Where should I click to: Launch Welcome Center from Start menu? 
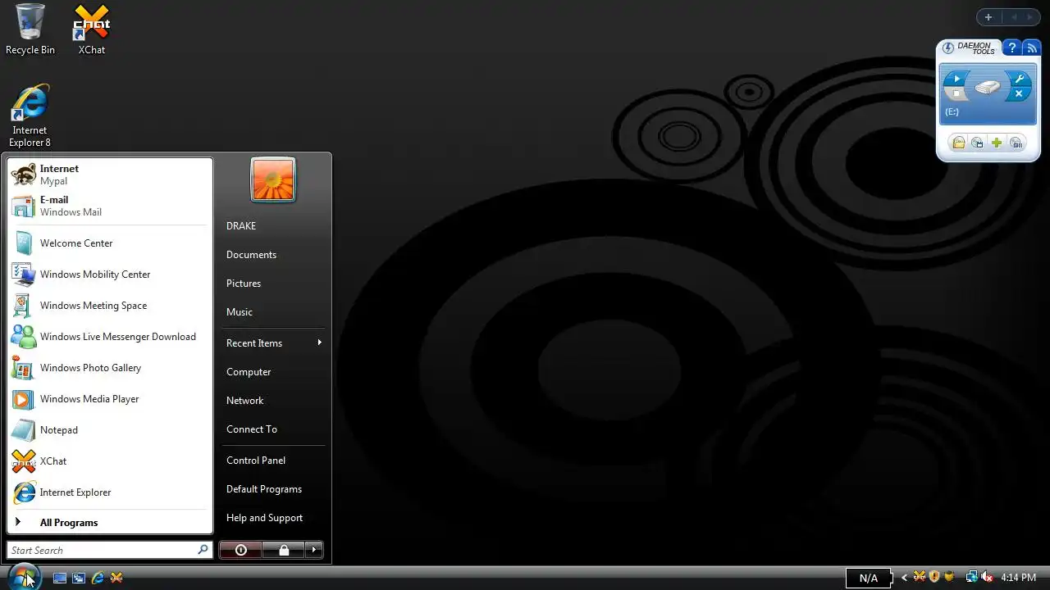pyautogui.click(x=110, y=243)
